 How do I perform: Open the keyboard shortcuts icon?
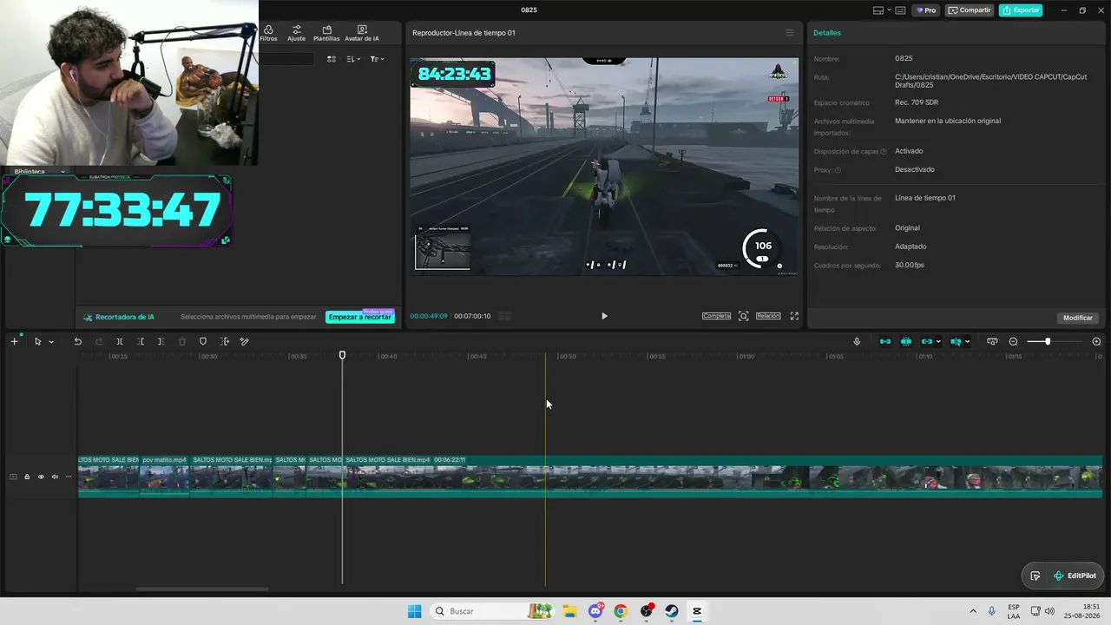click(x=900, y=10)
